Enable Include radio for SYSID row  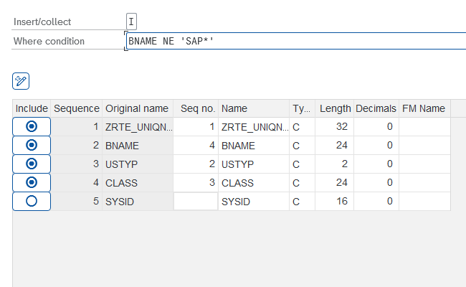point(31,202)
